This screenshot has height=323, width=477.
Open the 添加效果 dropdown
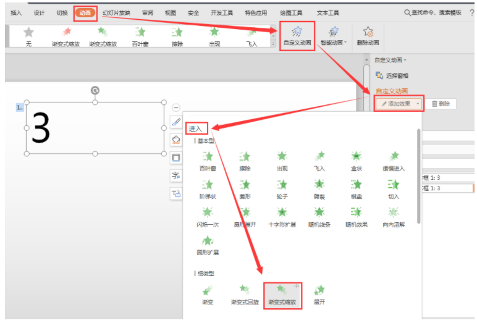coord(399,104)
